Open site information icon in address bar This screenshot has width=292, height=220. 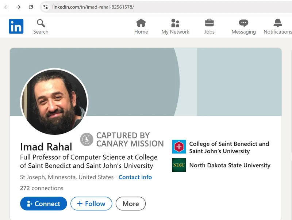pos(45,7)
